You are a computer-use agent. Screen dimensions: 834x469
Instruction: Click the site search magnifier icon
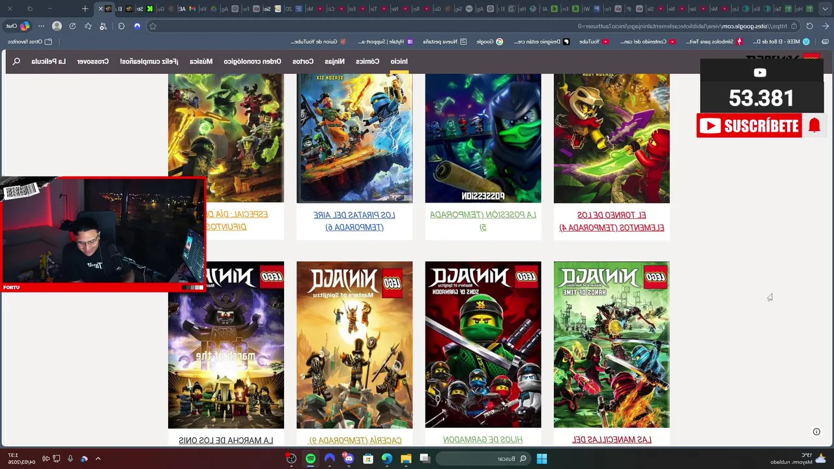tap(16, 61)
